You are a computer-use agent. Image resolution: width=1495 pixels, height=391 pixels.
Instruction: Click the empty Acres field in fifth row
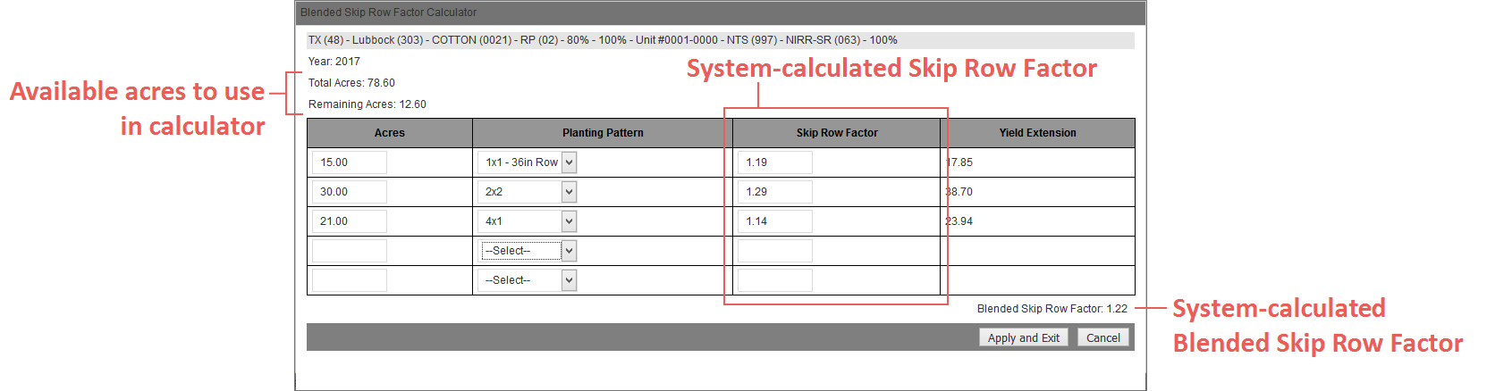(350, 280)
